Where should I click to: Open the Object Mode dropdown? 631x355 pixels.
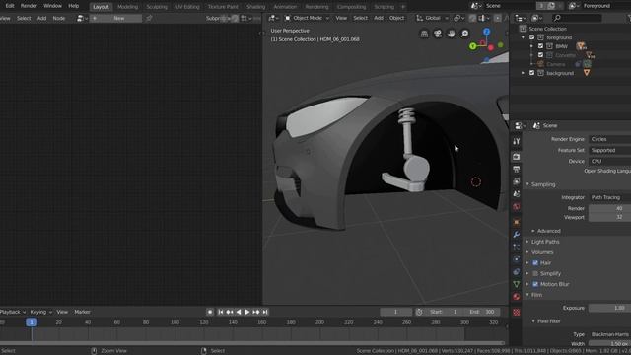tap(307, 18)
